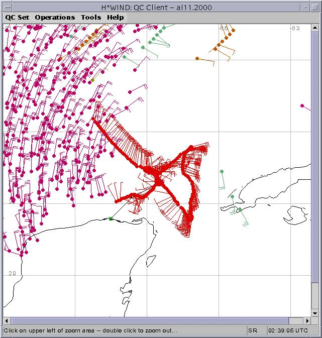Click the vertical scrollbar down arrow

[x=315, y=313]
